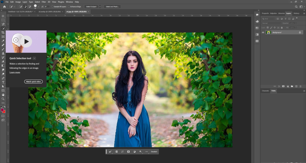The height and width of the screenshot is (163, 306).
Task: Open the brush picker dropdown arrow
Action: [x=39, y=7]
